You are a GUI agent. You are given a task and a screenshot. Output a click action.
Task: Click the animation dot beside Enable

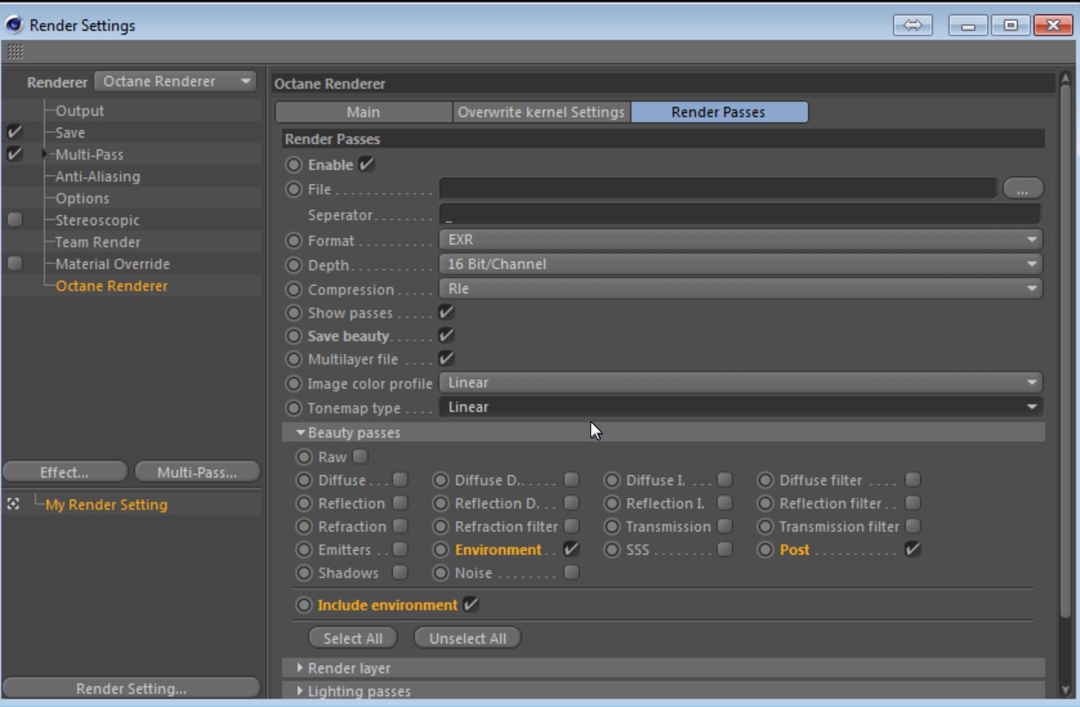[293, 165]
